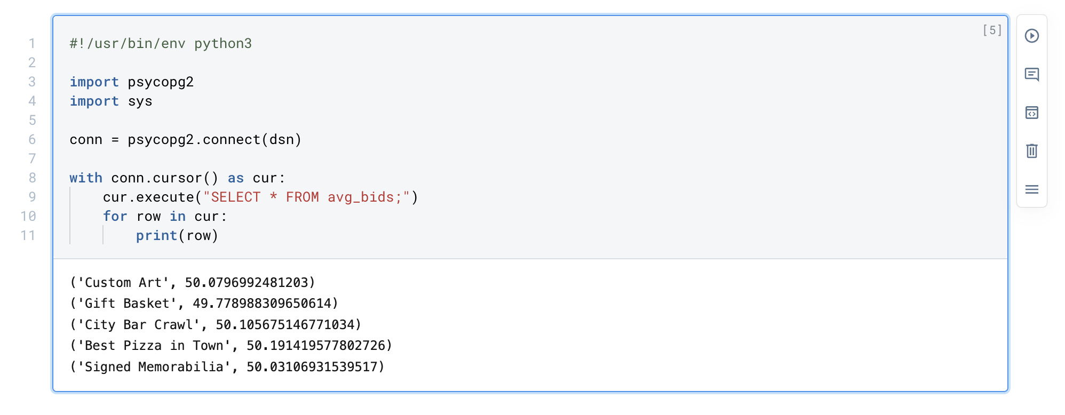
Task: Click the "with conn.cursor() as cur" line
Action: pos(177,178)
